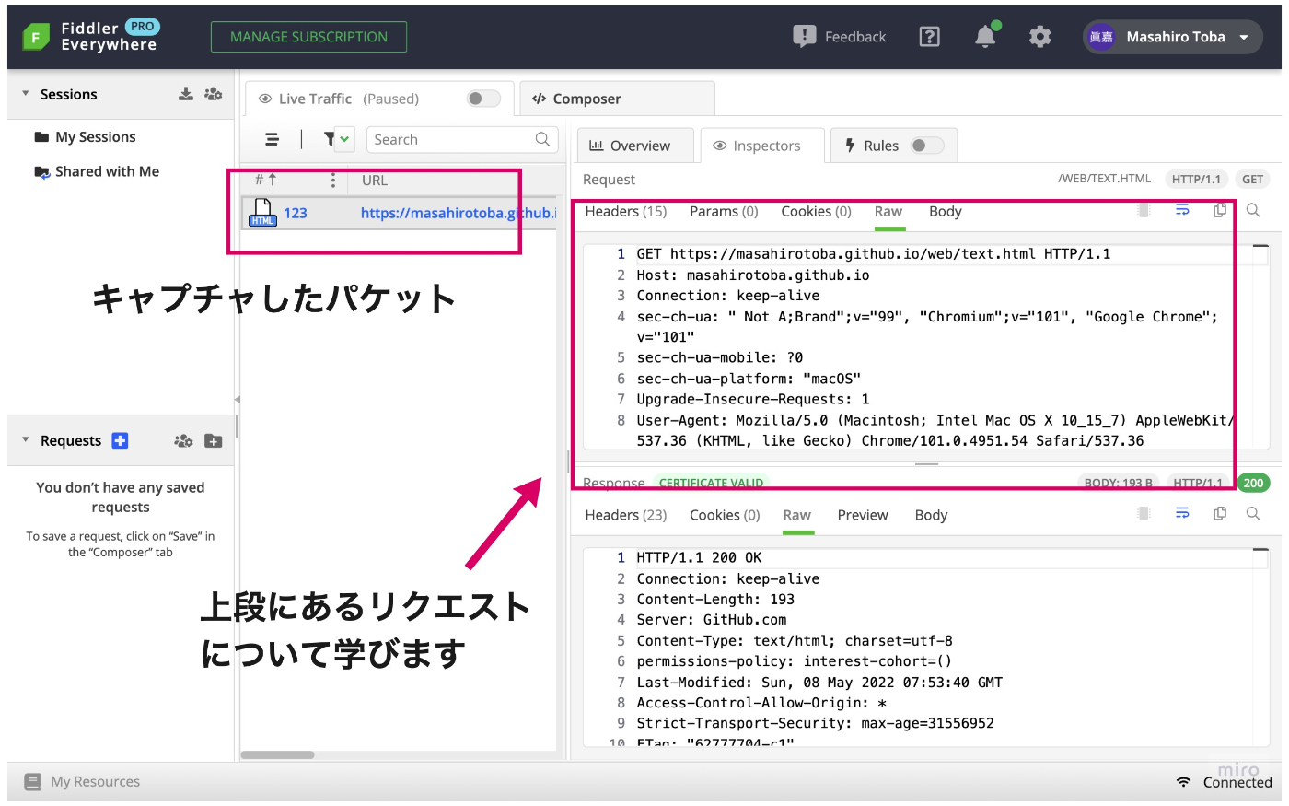Open the Overview tab
Screen dimensions: 1289x806
click(x=635, y=146)
